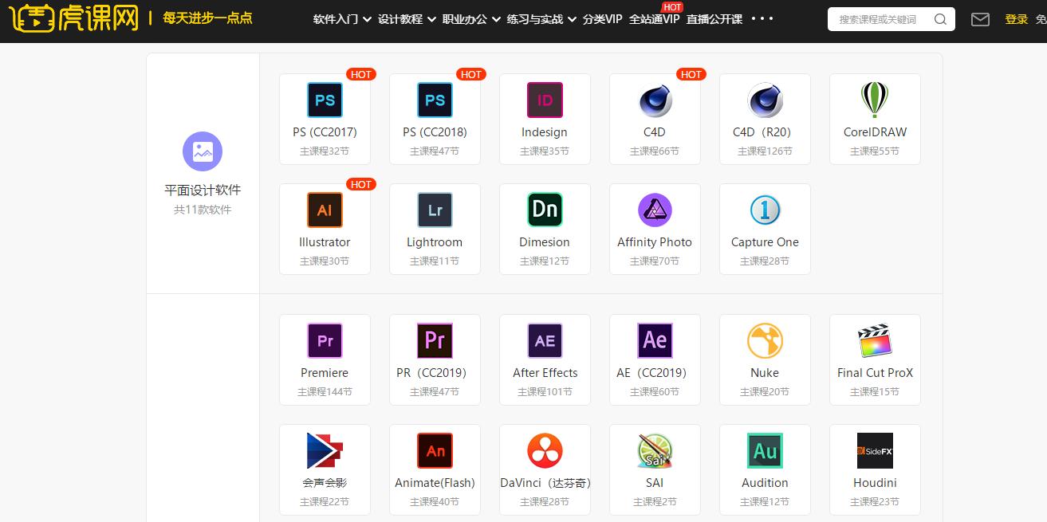This screenshot has height=522, width=1047.
Task: Click the Nuke software icon
Action: pos(765,340)
